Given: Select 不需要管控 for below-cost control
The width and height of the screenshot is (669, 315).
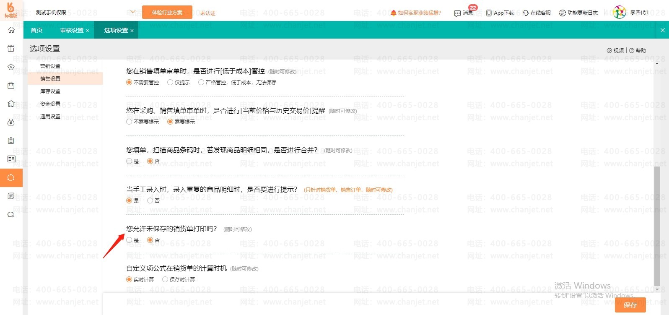Looking at the screenshot, I should click(x=129, y=82).
